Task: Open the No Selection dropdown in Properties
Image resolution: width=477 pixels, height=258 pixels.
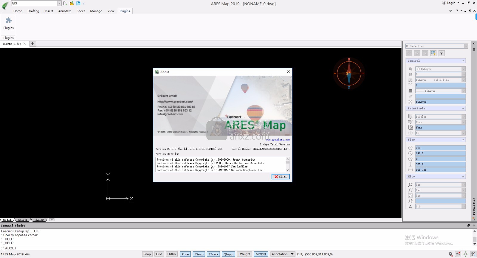Action: coord(466,46)
